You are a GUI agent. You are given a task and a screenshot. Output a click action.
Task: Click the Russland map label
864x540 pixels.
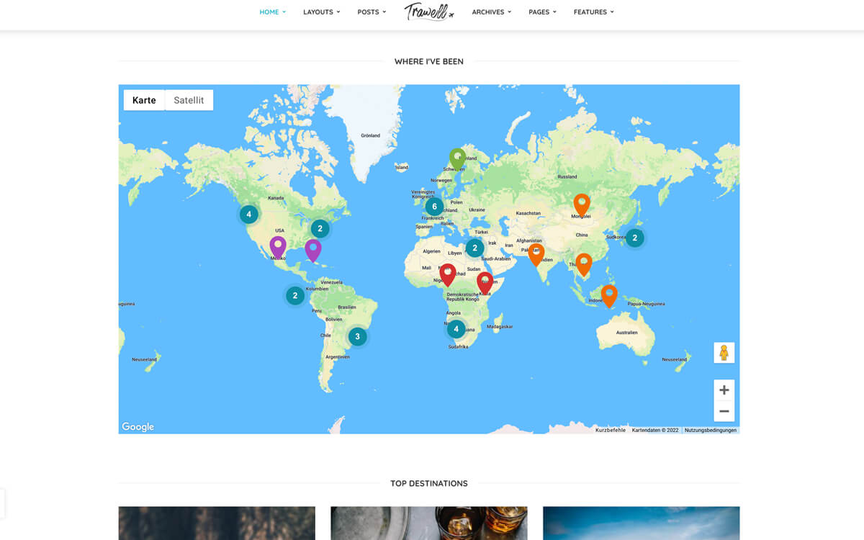pos(567,176)
